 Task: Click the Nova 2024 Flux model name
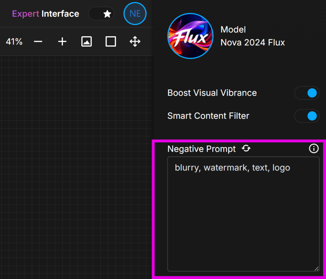[252, 43]
